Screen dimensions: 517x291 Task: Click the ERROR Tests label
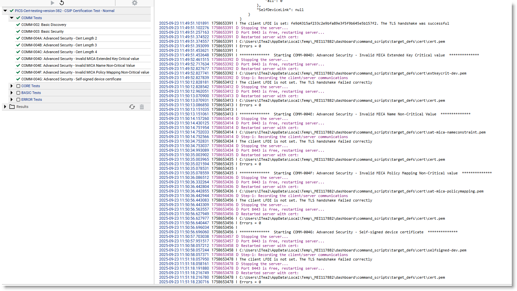[x=32, y=99]
